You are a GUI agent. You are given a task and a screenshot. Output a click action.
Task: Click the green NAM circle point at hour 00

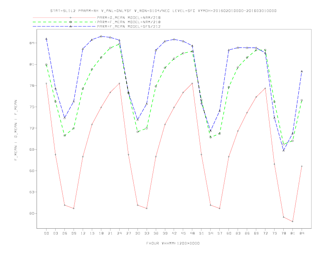click(47, 65)
